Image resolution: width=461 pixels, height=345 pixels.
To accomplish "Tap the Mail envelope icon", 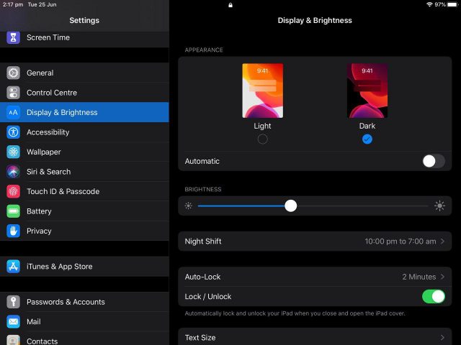I will pyautogui.click(x=13, y=321).
